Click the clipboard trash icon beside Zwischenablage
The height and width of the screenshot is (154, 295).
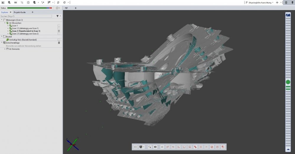point(59,43)
